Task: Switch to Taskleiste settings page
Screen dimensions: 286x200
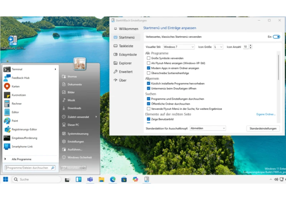Action: tap(126, 46)
